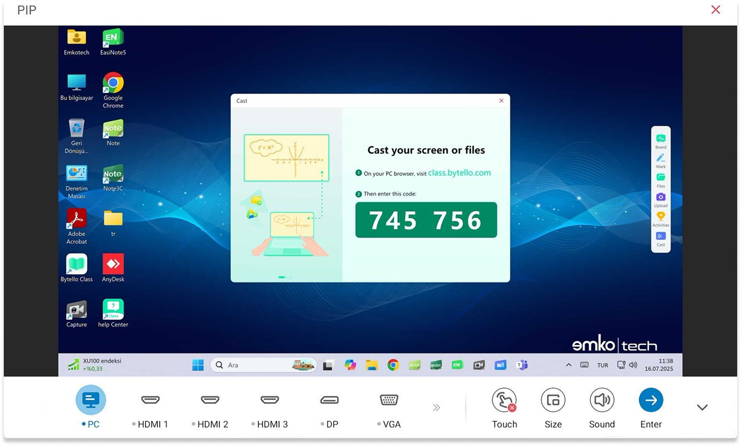Switch input to HDMI 2
This screenshot has width=741, height=446.
(210, 400)
